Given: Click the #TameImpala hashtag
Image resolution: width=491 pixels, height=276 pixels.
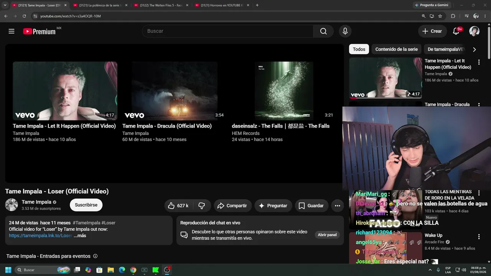Looking at the screenshot, I should click(86, 223).
